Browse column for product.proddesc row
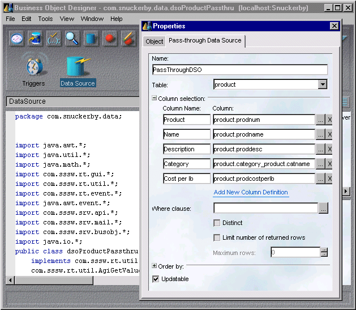The height and width of the screenshot is (310, 356). pyautogui.click(x=320, y=149)
